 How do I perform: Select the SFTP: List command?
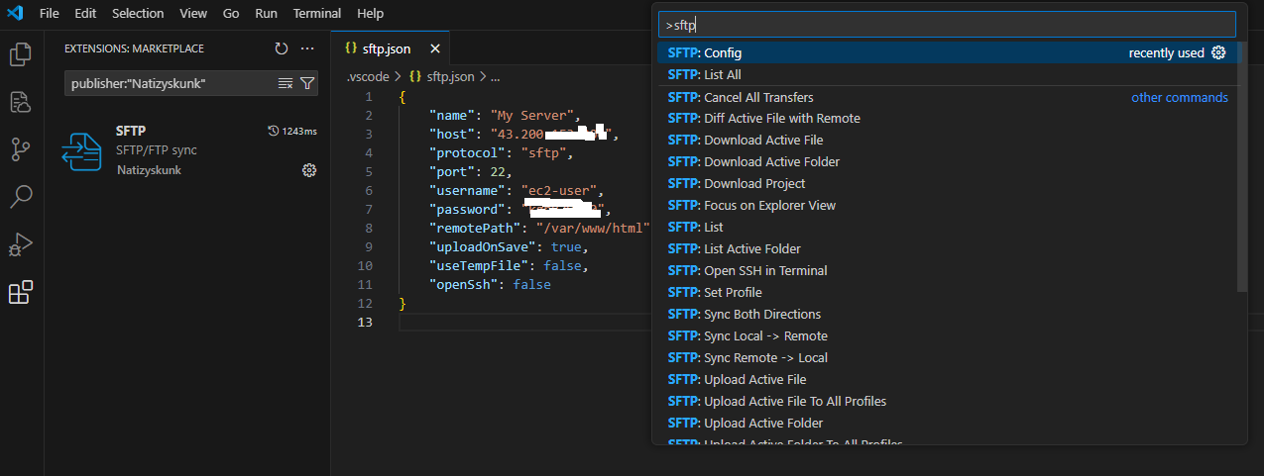click(x=947, y=227)
